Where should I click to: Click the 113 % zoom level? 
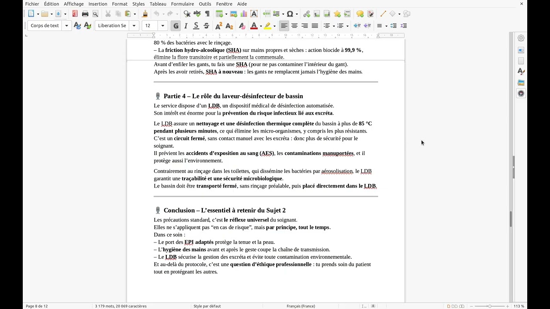[x=519, y=306]
